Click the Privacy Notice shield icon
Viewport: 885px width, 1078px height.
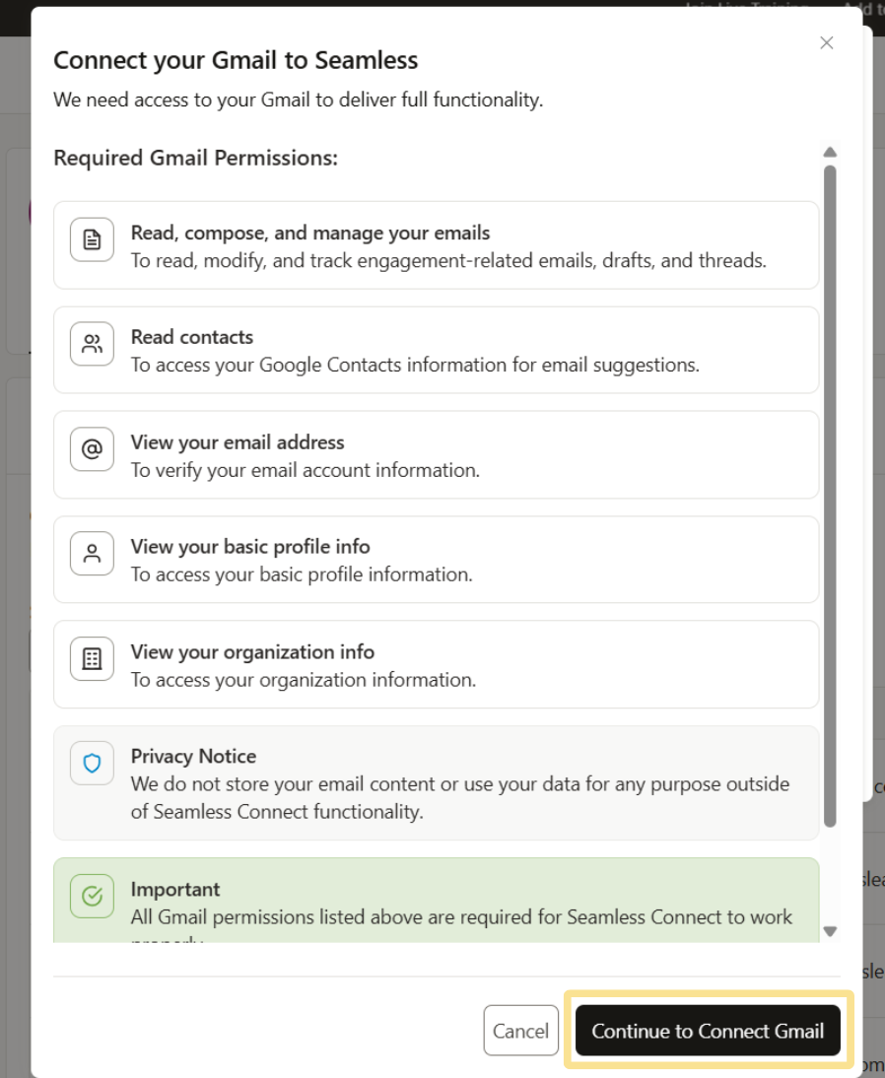pyautogui.click(x=91, y=763)
